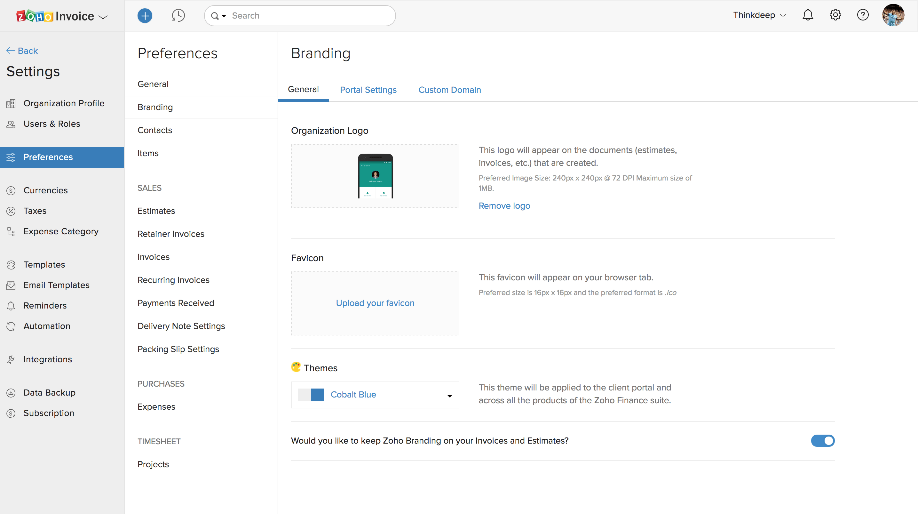Expand the Zoho Invoice app switcher chevron
Screen dimensions: 918x514
103,17
